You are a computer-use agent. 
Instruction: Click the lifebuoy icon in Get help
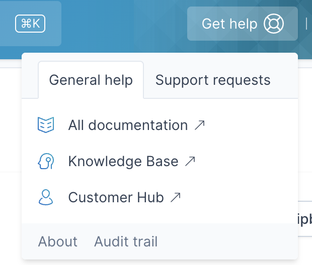click(x=274, y=24)
